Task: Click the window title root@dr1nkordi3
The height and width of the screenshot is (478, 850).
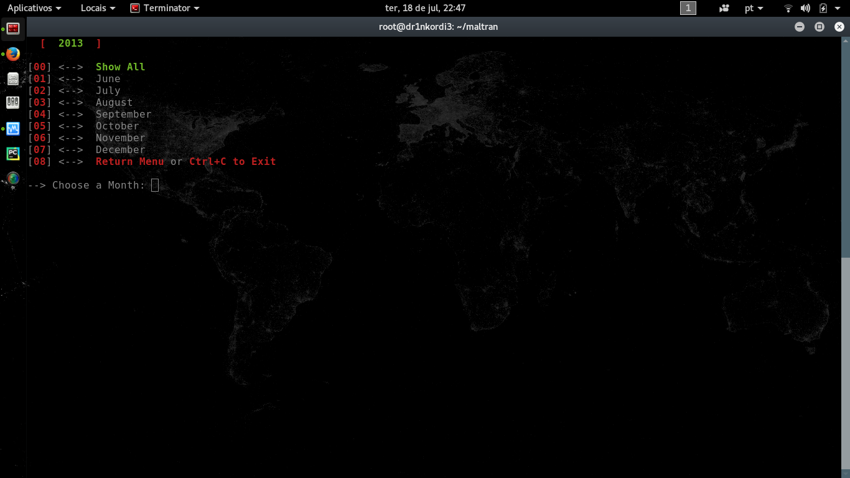Action: point(438,27)
